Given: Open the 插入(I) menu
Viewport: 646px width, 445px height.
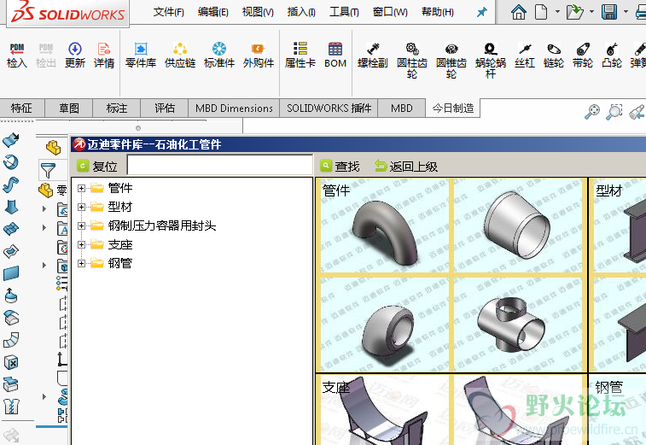Looking at the screenshot, I should 301,12.
